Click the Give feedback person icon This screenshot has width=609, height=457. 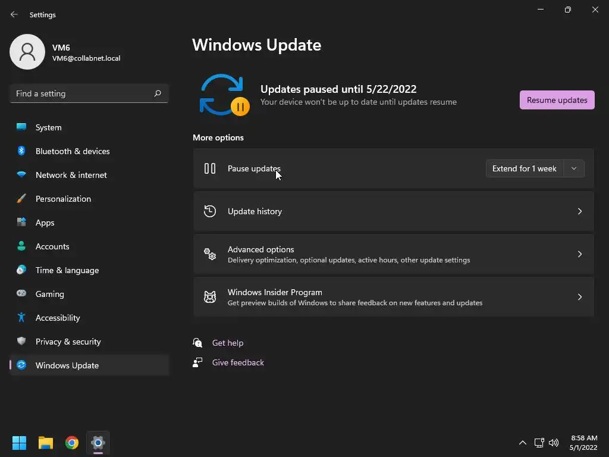[197, 362]
